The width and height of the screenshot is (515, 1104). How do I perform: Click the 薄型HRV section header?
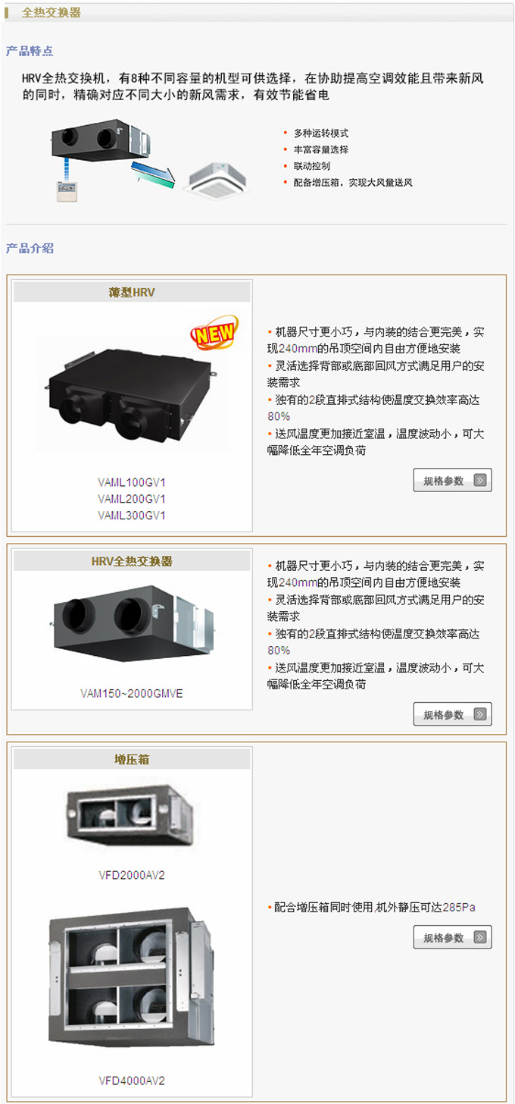(132, 292)
